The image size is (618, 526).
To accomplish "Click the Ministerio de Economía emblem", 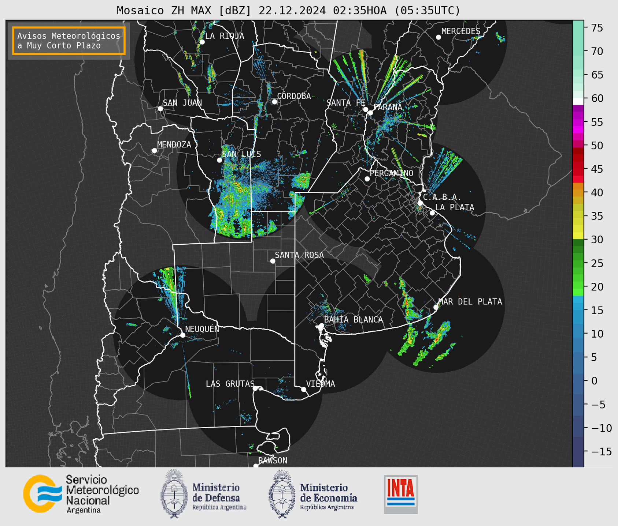I will (x=282, y=494).
